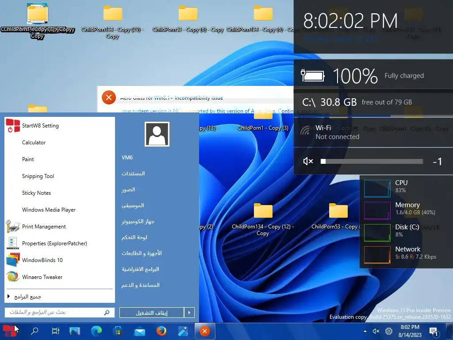Click the Wi-Fi icon in the widget
This screenshot has height=340, width=453.
click(305, 131)
